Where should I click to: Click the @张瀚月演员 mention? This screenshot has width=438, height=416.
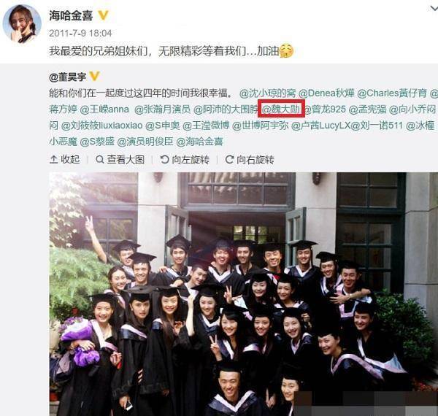coord(162,109)
